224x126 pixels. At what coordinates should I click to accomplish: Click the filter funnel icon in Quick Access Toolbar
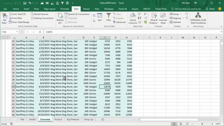point(62,3)
